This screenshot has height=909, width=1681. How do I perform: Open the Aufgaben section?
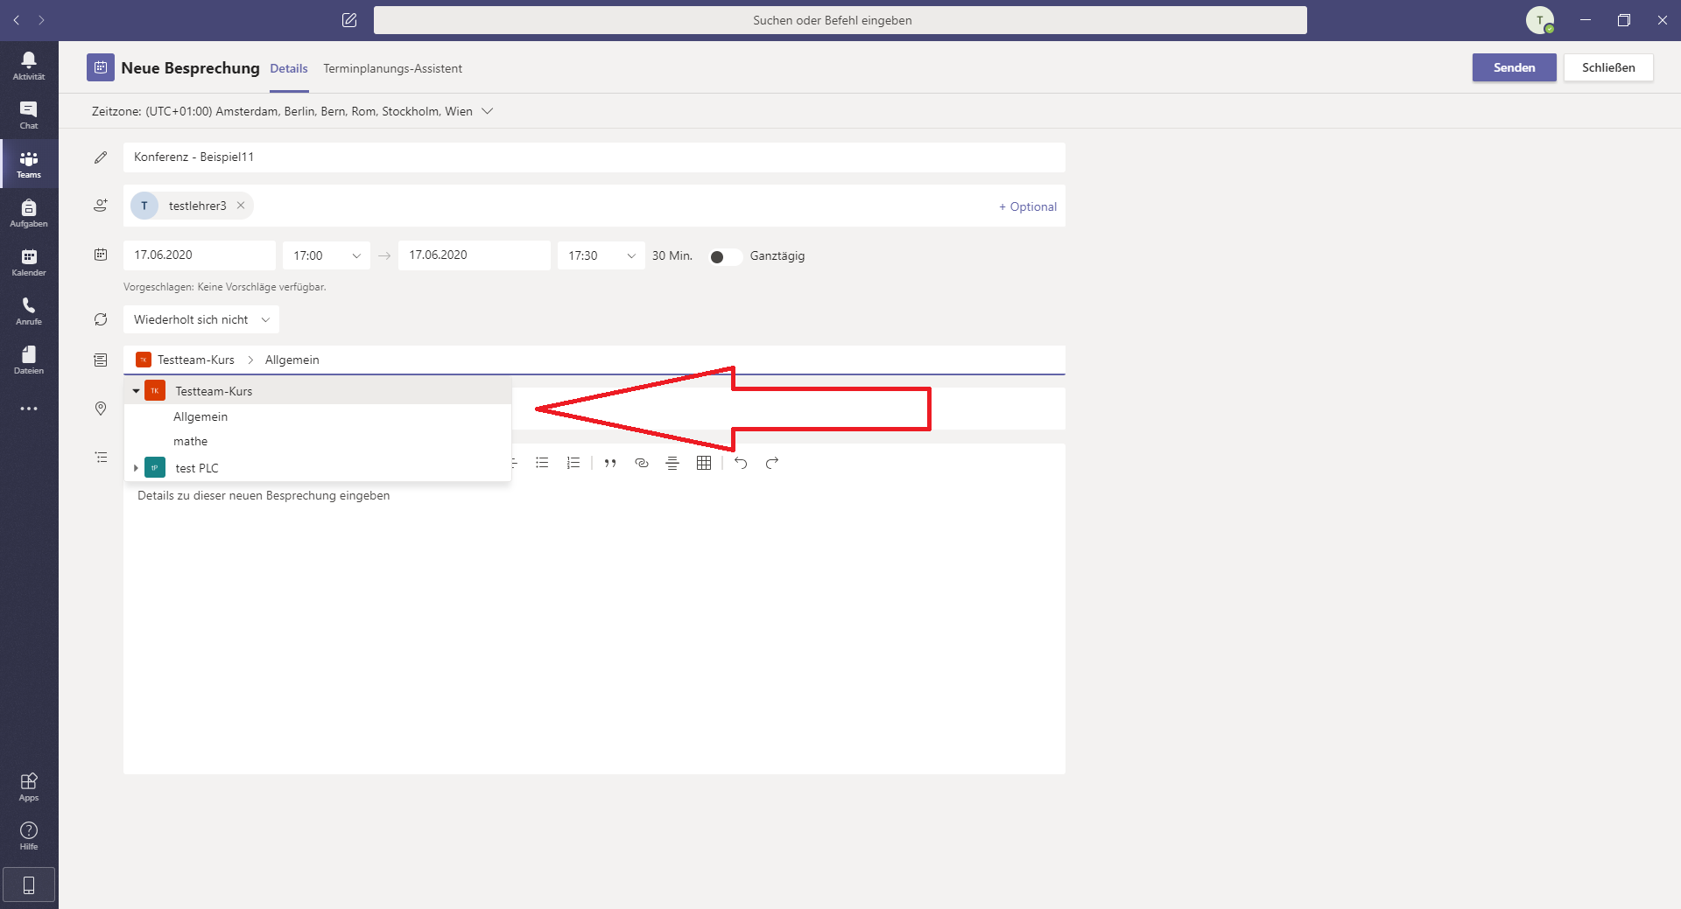coord(29,213)
